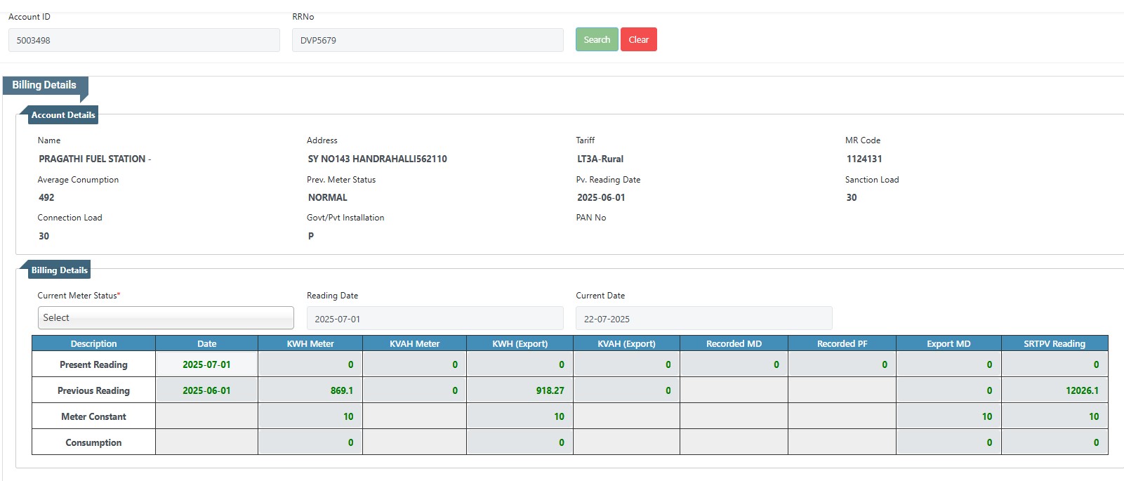This screenshot has width=1124, height=481.
Task: Click Pv. Reading Date value 2025-06-01
Action: click(x=601, y=197)
